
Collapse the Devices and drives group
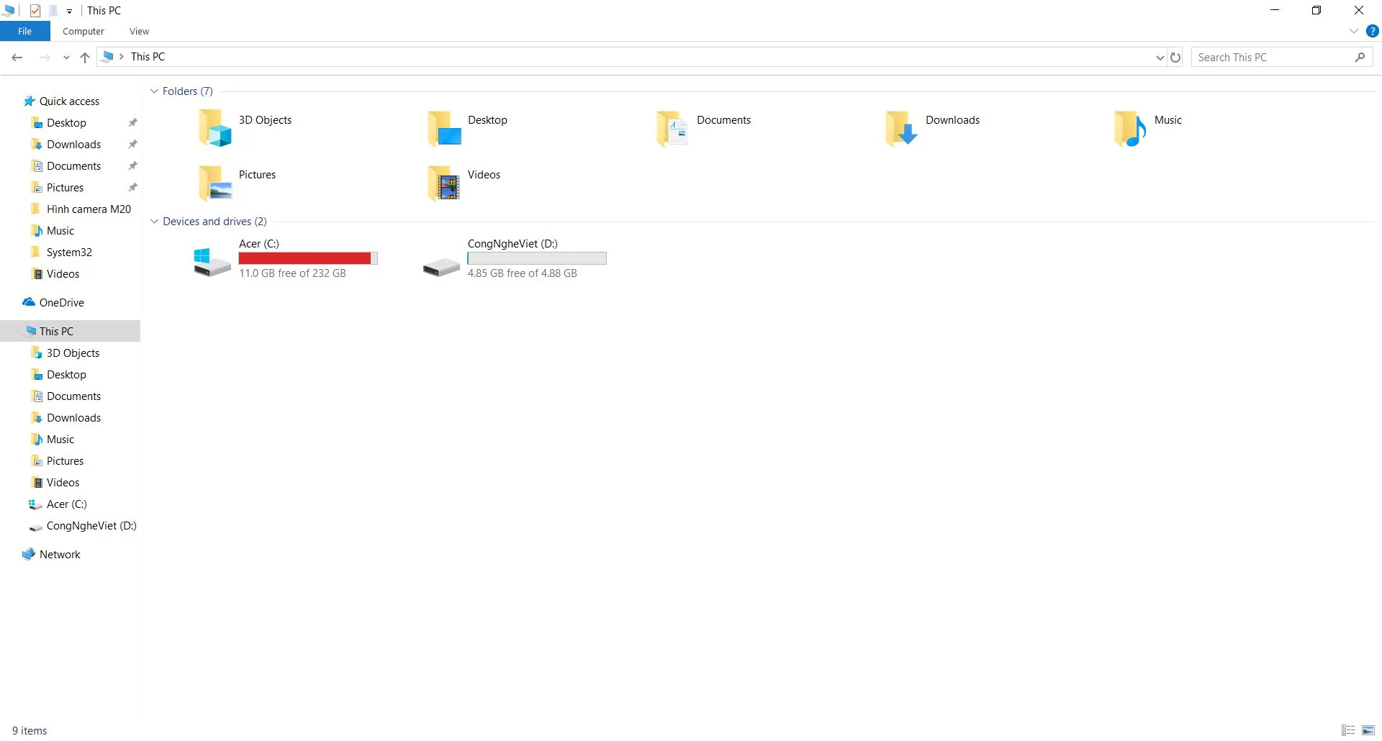click(154, 222)
